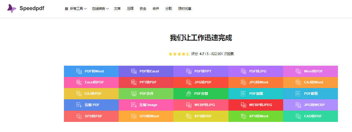Click the 压缩 Image tile icon

tap(134, 105)
